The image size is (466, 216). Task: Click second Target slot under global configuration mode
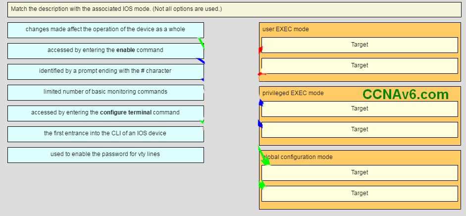point(360,193)
